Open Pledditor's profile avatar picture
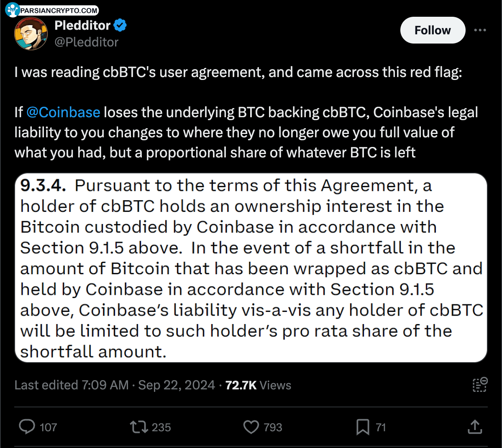This screenshot has width=502, height=448. click(31, 33)
